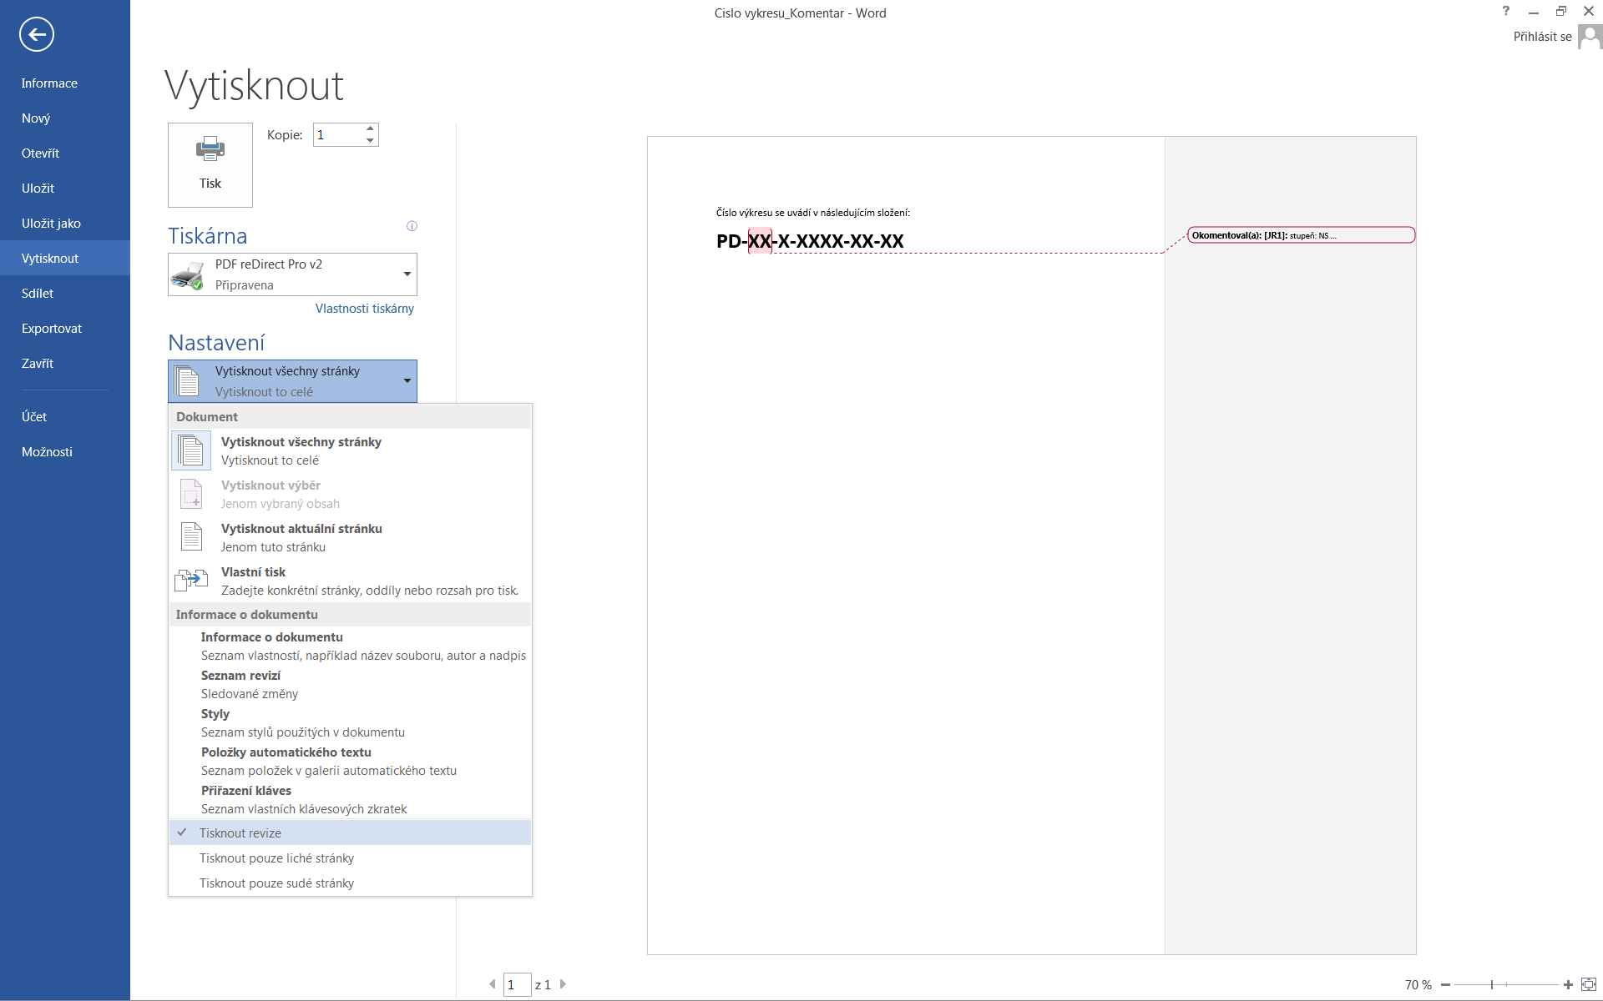This screenshot has height=1001, width=1603.
Task: Increase copies with the Kopie up arrow
Action: [x=370, y=129]
